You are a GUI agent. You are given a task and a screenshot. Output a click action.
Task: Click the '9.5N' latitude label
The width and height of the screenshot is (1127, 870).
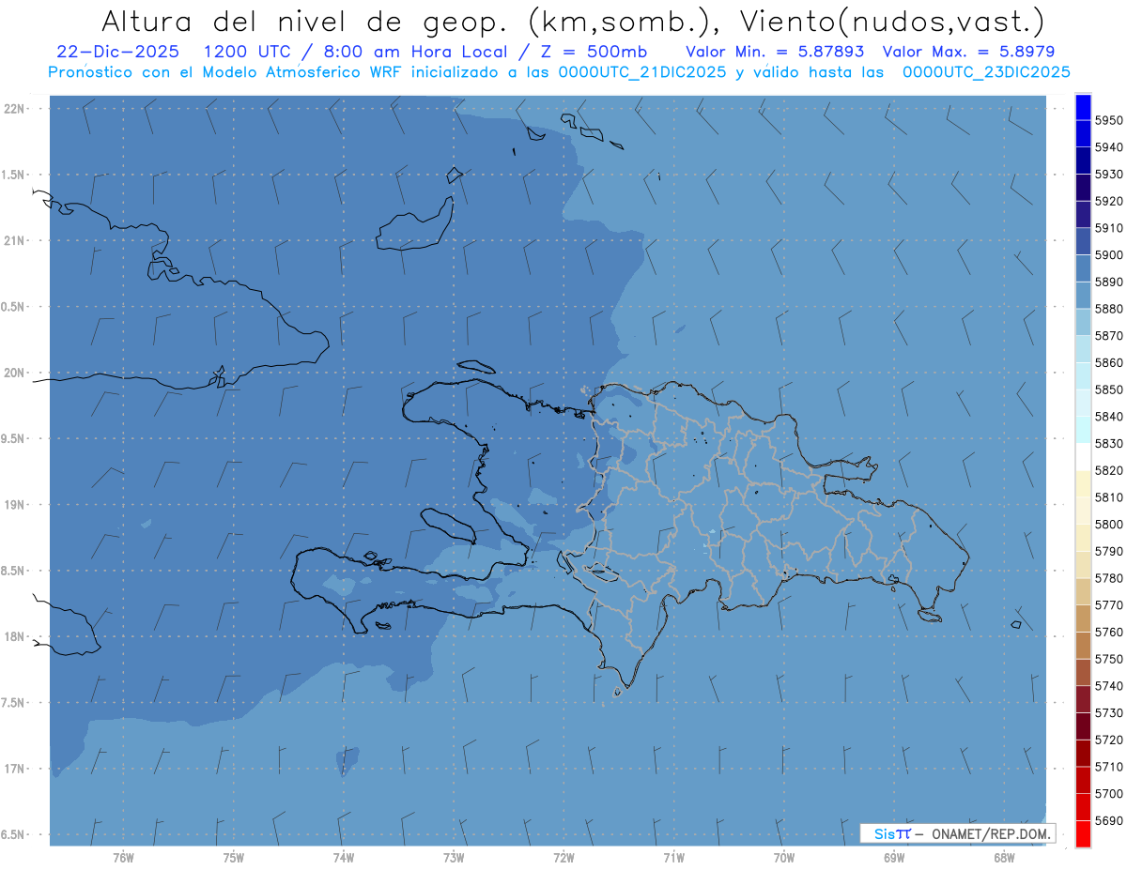click(14, 438)
